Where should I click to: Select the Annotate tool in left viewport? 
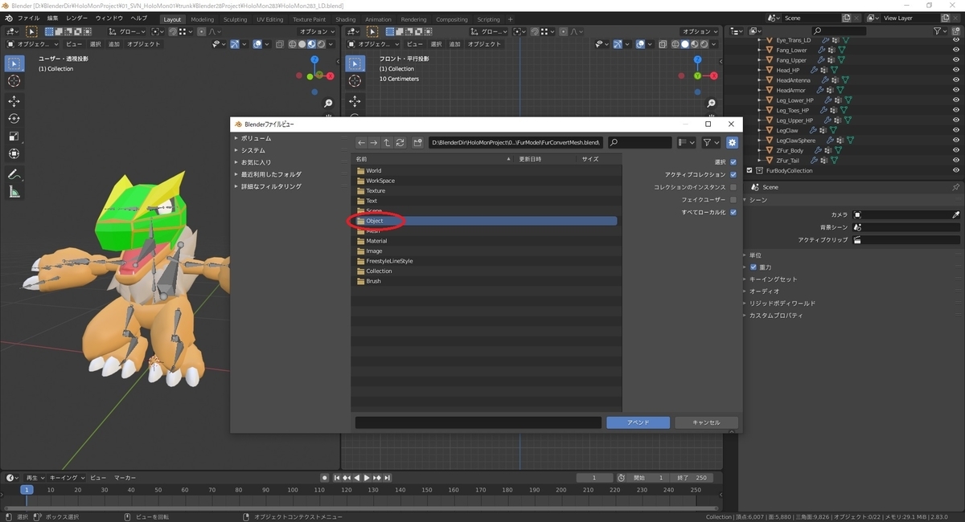(14, 174)
